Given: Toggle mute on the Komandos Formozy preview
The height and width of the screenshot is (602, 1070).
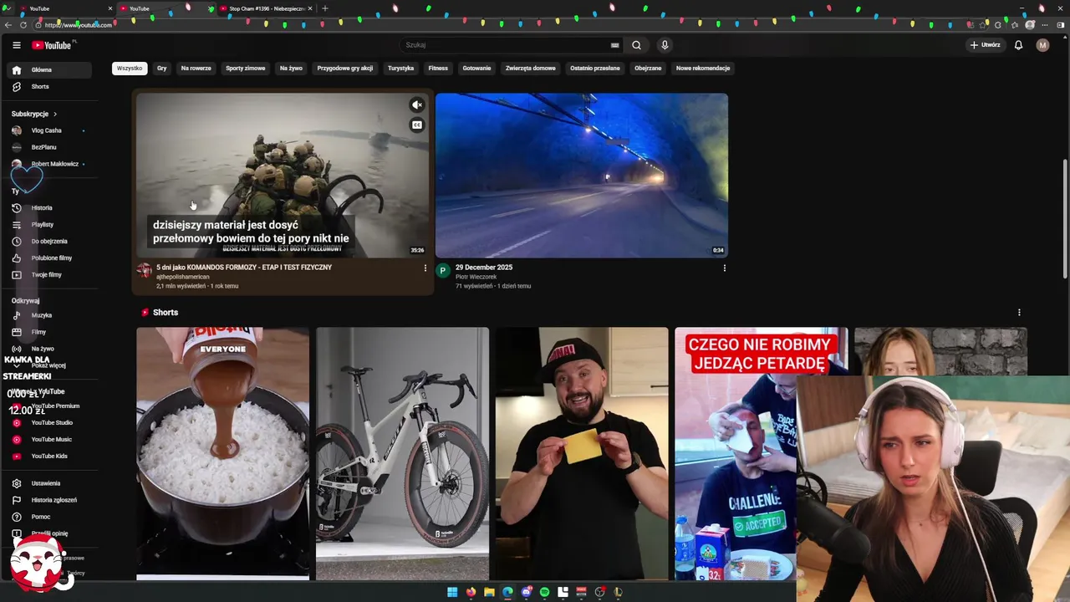Looking at the screenshot, I should point(417,105).
